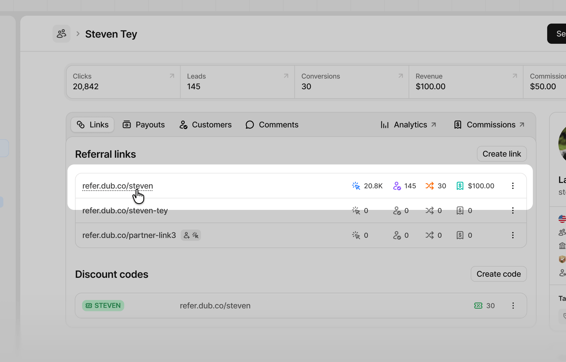Viewport: 566px width, 362px height.
Task: Open the Analytics external link
Action: (x=408, y=125)
